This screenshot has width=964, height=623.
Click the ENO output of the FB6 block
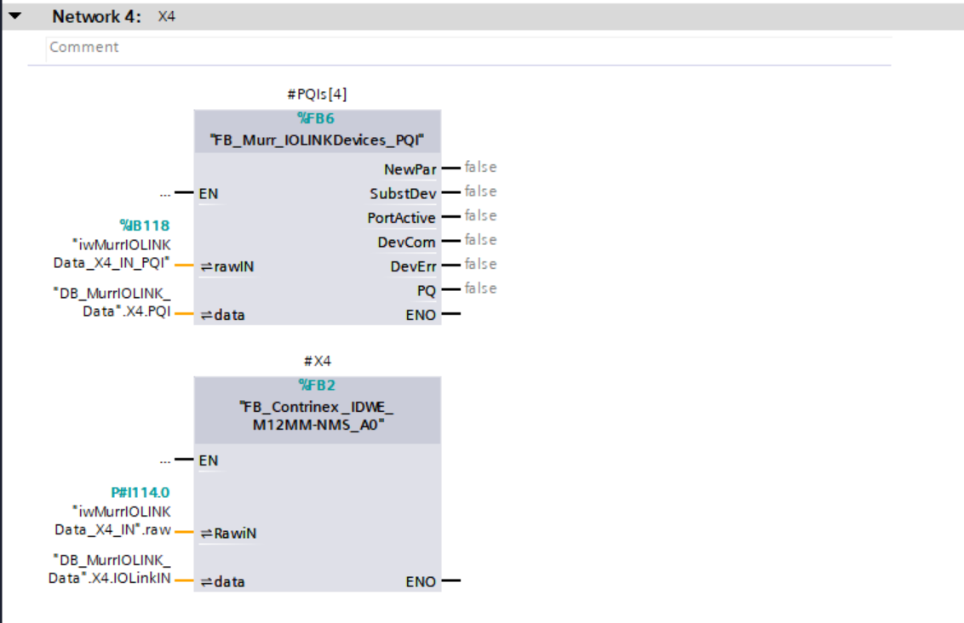(x=421, y=315)
